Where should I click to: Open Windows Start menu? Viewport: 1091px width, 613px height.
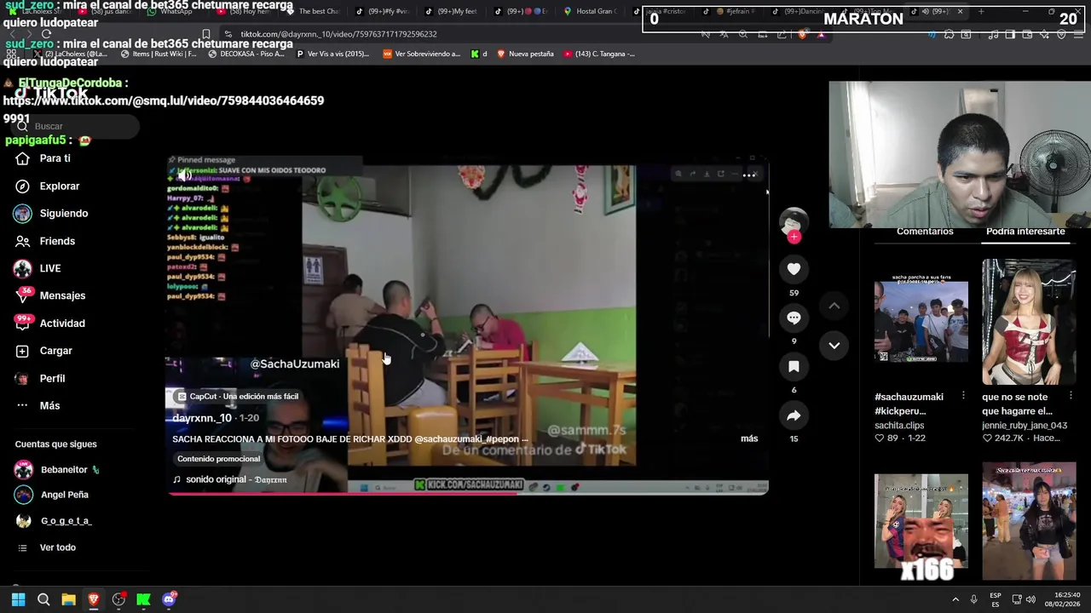(x=18, y=599)
